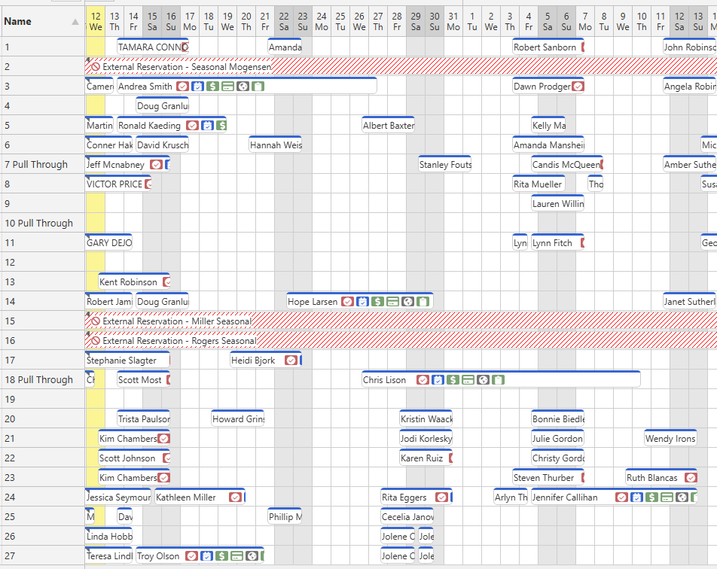
Task: Open the Wendy Irons reservation
Action: (670, 439)
